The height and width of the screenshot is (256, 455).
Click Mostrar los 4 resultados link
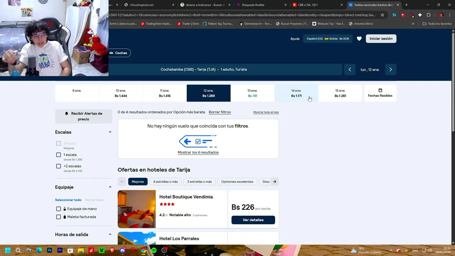coord(198,153)
